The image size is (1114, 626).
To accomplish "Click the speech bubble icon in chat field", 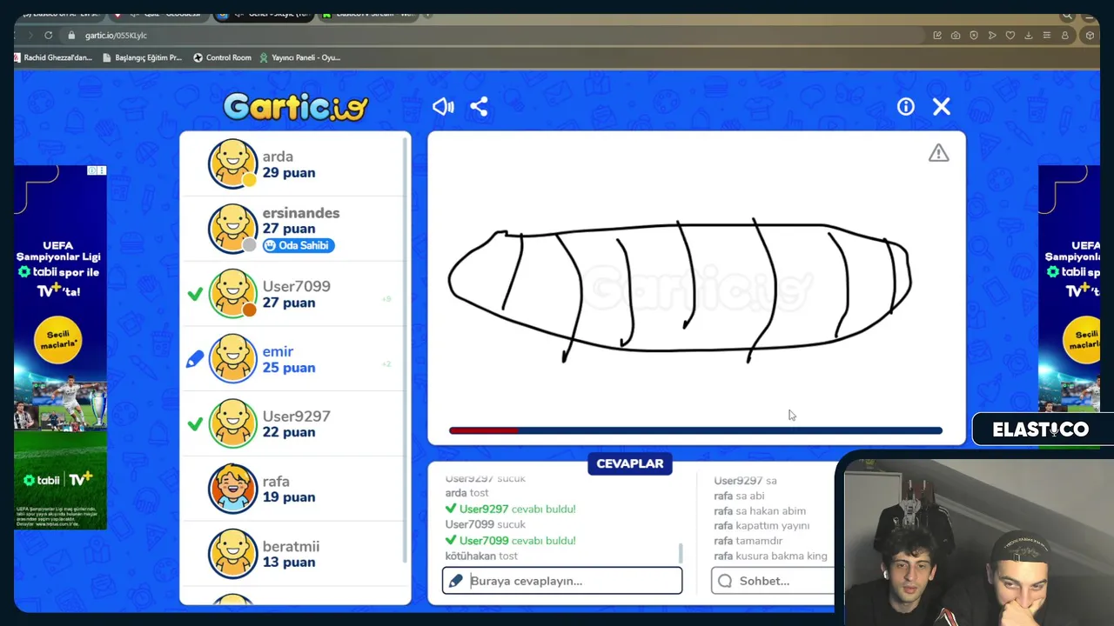I will (x=725, y=581).
